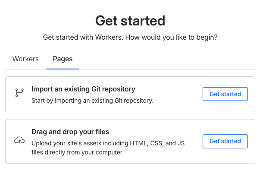Viewport: 266px width, 176px height.
Task: Click the cloud upload icon
Action: (x=19, y=141)
